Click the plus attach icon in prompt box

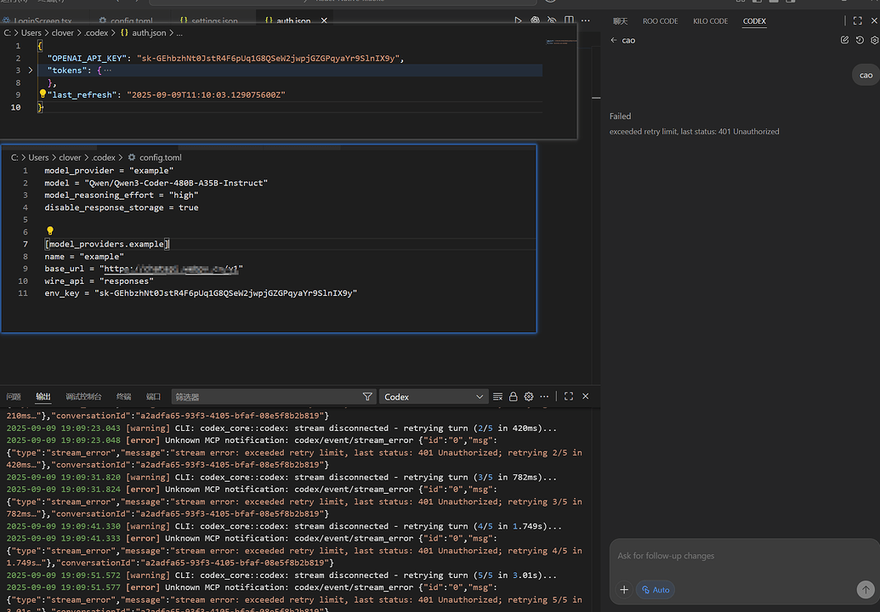pyautogui.click(x=624, y=590)
